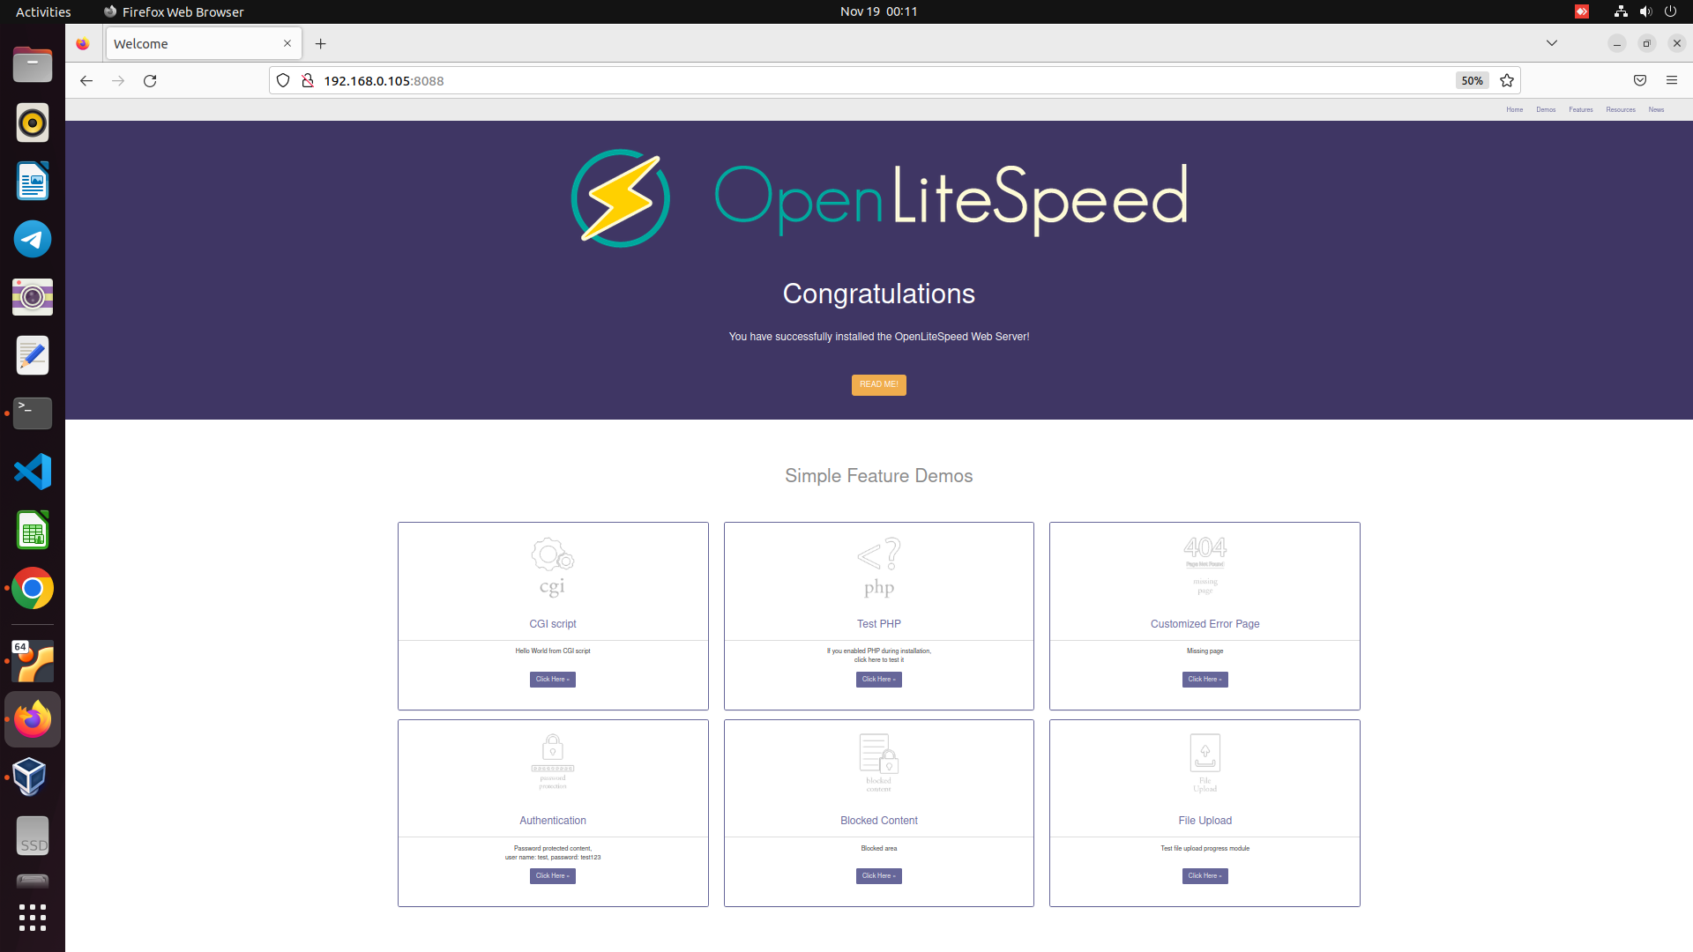Open the clock and calendar panel

coord(878,11)
